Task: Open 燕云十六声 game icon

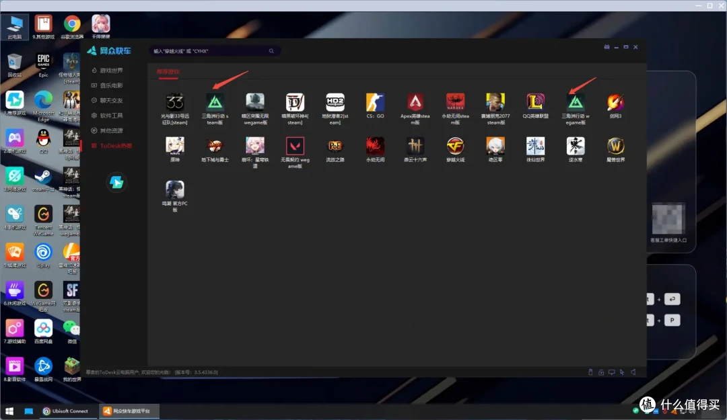Action: pyautogui.click(x=415, y=146)
